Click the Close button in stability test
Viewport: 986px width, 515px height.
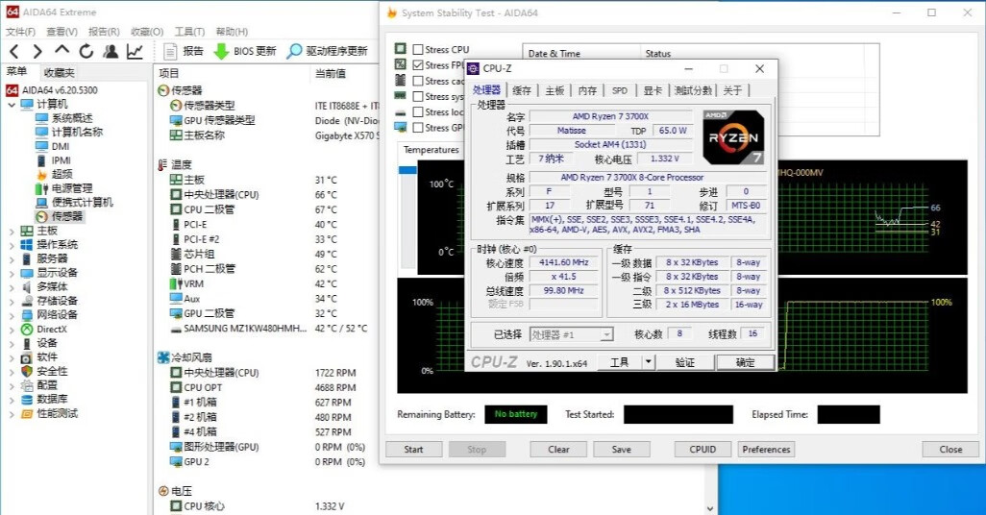(950, 449)
